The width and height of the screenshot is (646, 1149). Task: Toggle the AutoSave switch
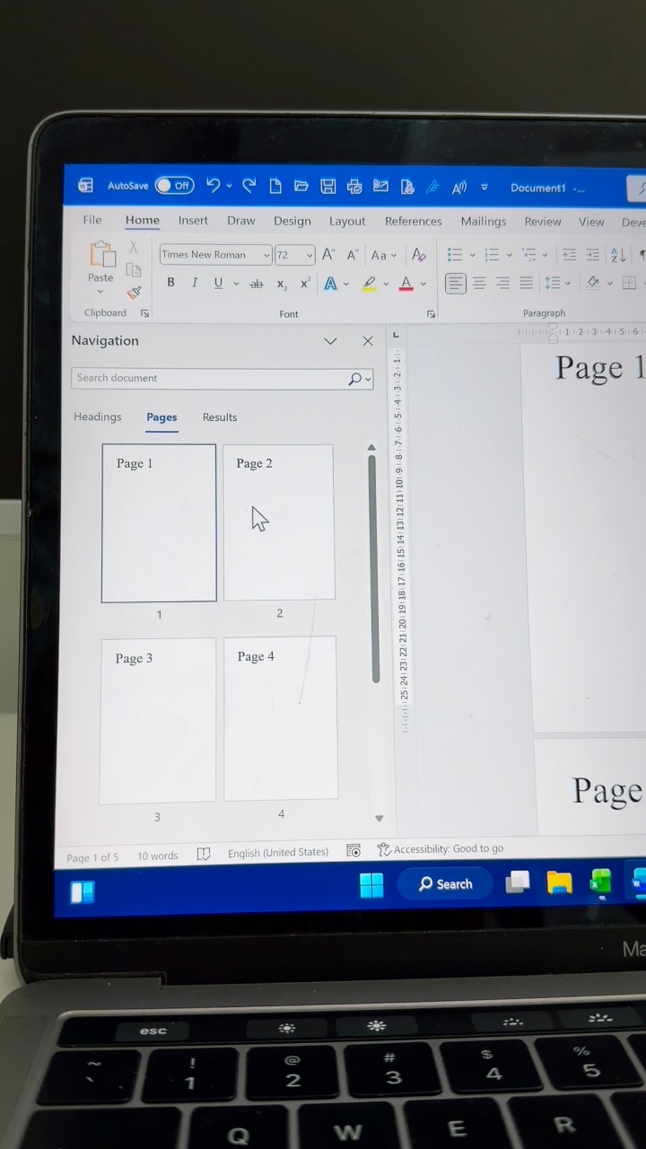[174, 186]
